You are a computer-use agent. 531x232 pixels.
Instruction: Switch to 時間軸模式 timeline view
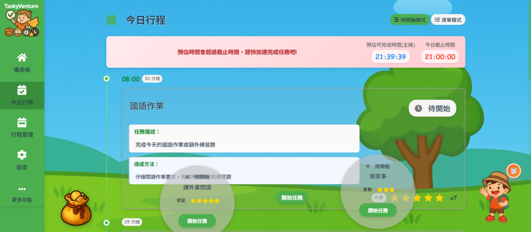(x=410, y=20)
